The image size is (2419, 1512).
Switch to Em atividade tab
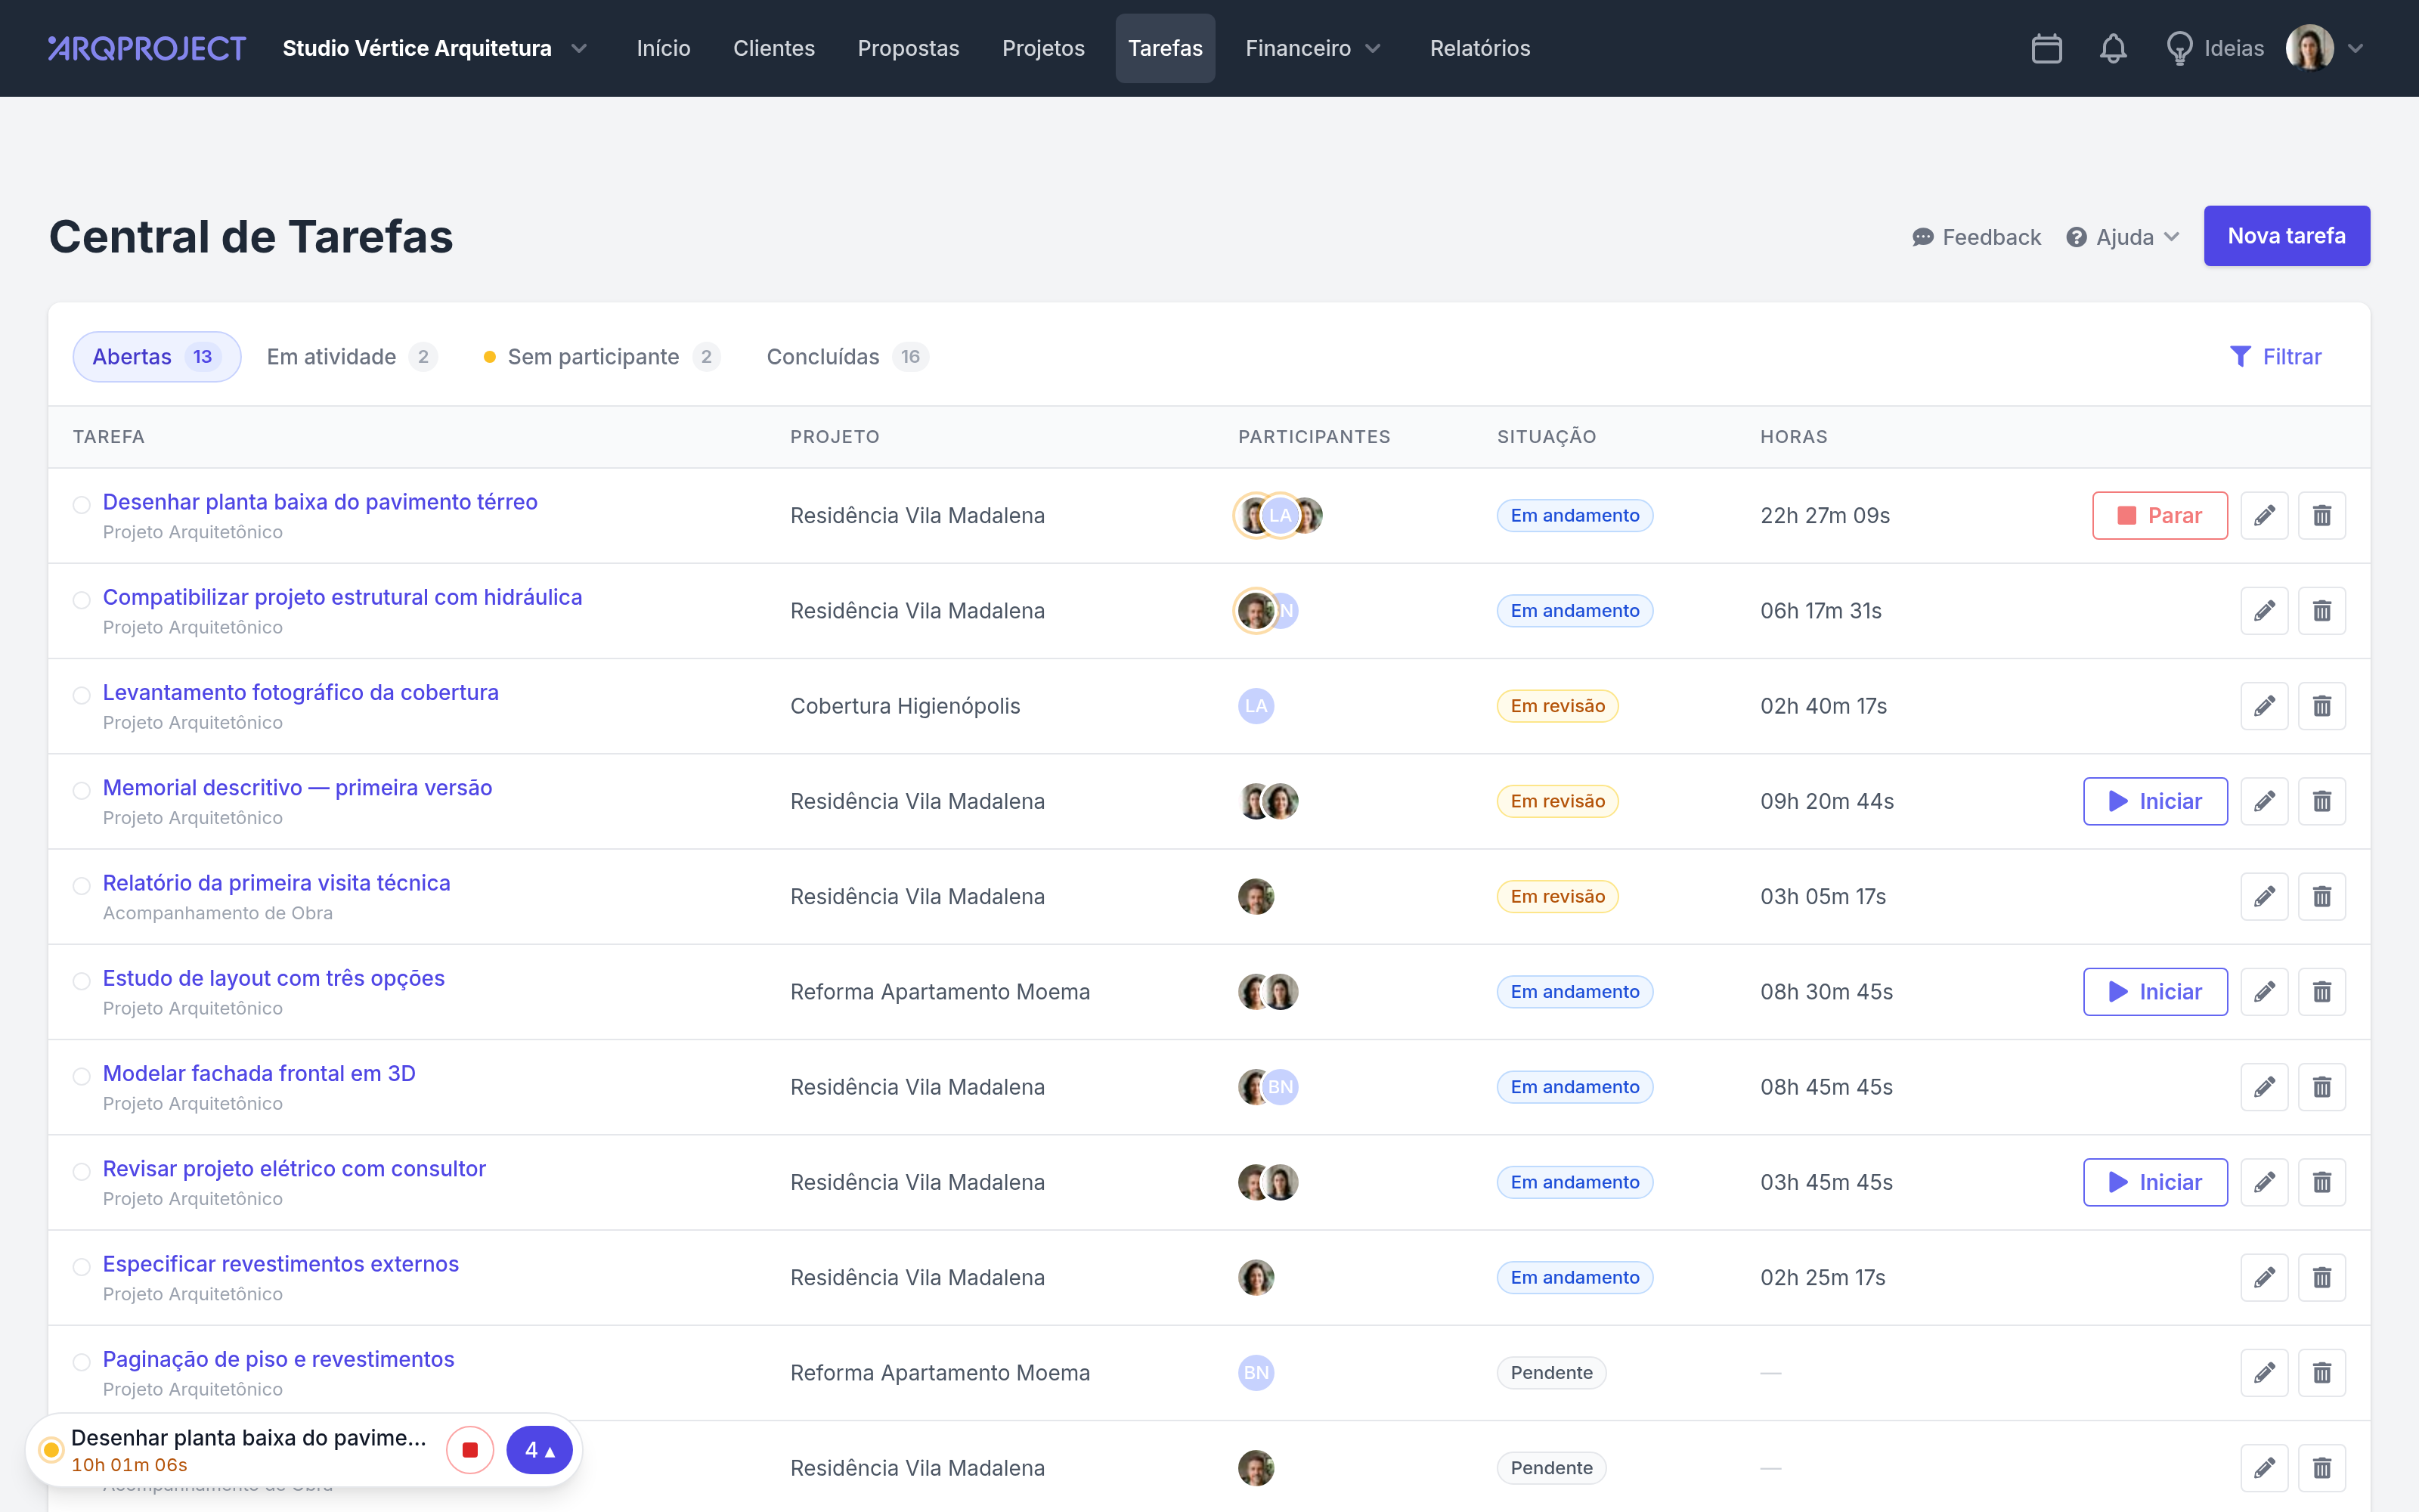point(351,357)
